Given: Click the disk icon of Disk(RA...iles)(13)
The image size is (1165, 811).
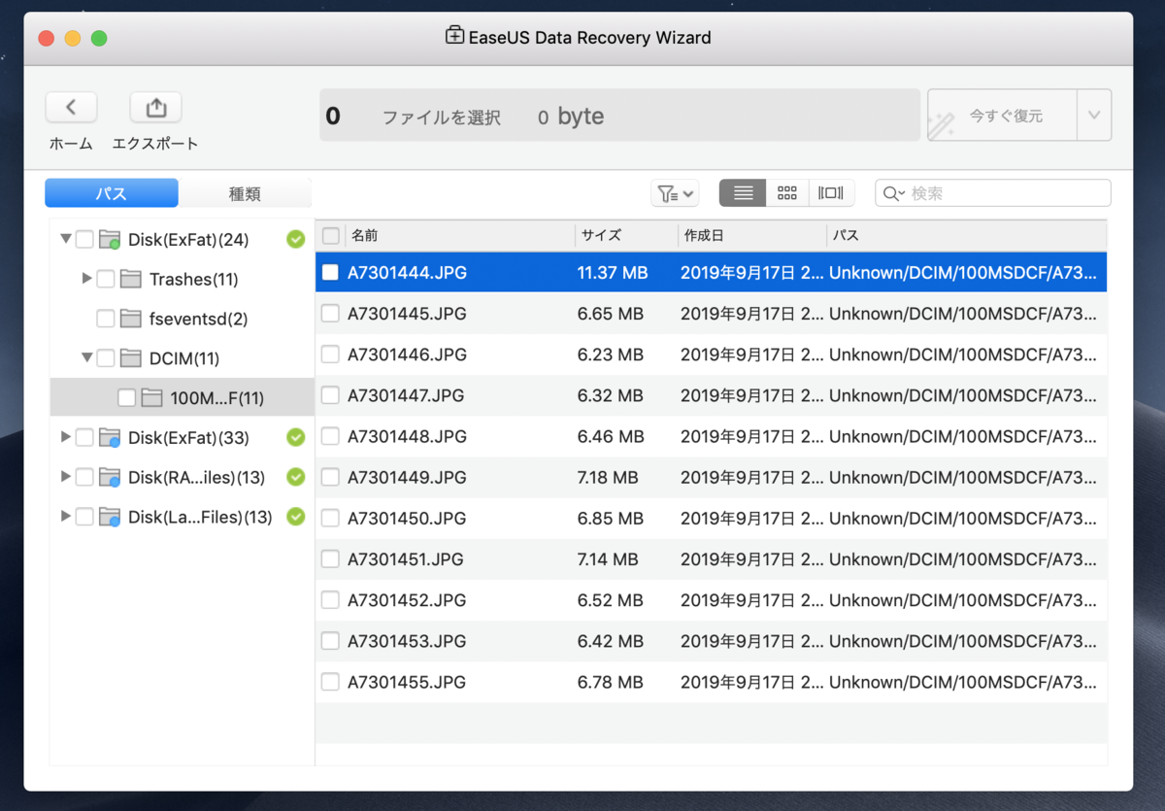Looking at the screenshot, I should click(110, 478).
